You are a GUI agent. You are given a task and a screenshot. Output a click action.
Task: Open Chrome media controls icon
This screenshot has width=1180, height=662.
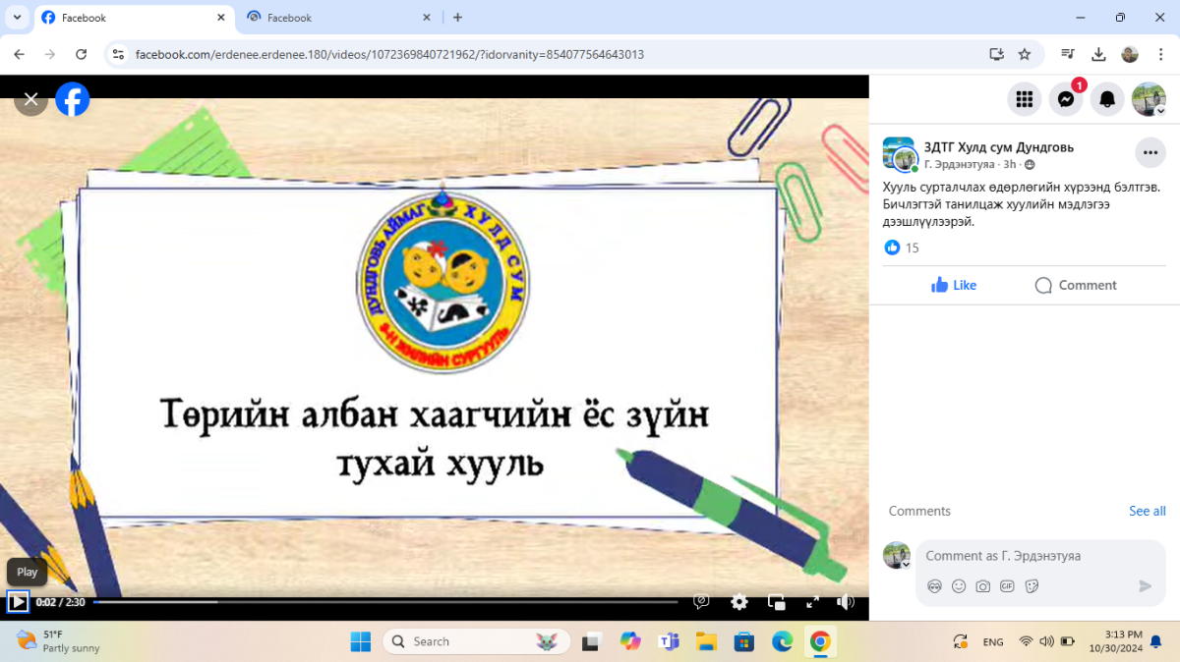tap(1068, 54)
